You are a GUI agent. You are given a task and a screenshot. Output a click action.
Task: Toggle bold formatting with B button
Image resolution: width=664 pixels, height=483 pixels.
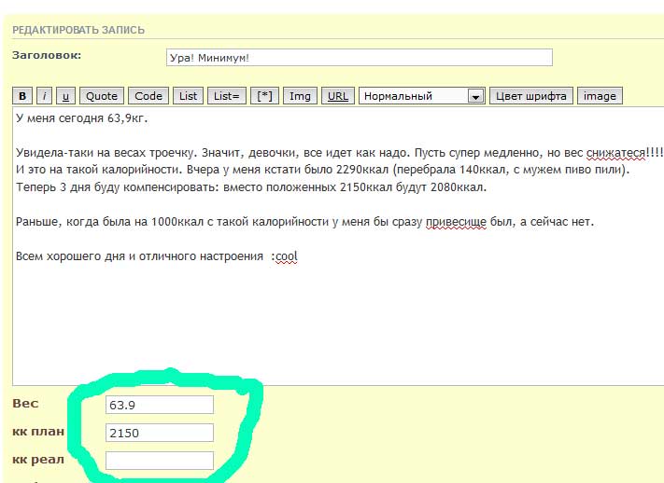click(22, 96)
